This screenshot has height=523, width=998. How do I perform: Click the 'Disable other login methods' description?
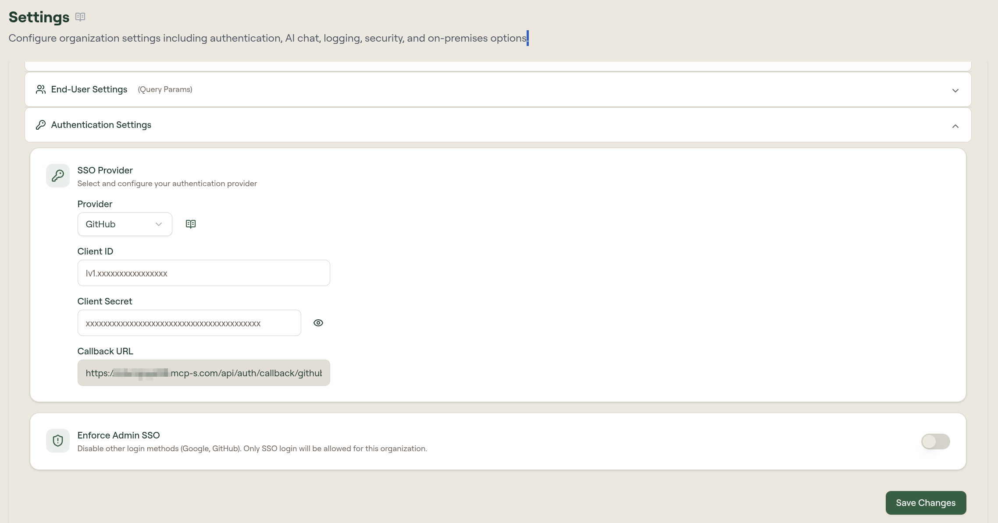[x=252, y=449]
